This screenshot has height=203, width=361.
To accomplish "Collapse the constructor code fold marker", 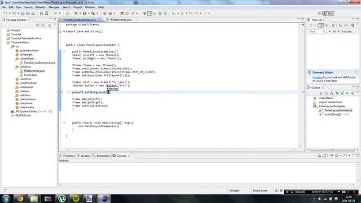I will (64, 51).
